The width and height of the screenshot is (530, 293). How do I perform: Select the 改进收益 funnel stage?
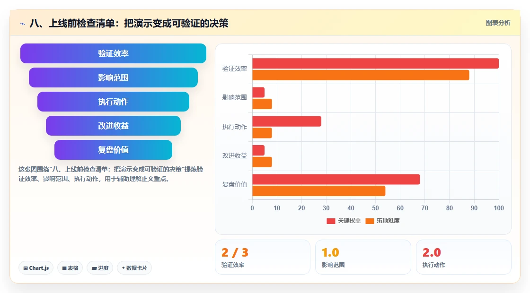pyautogui.click(x=113, y=126)
